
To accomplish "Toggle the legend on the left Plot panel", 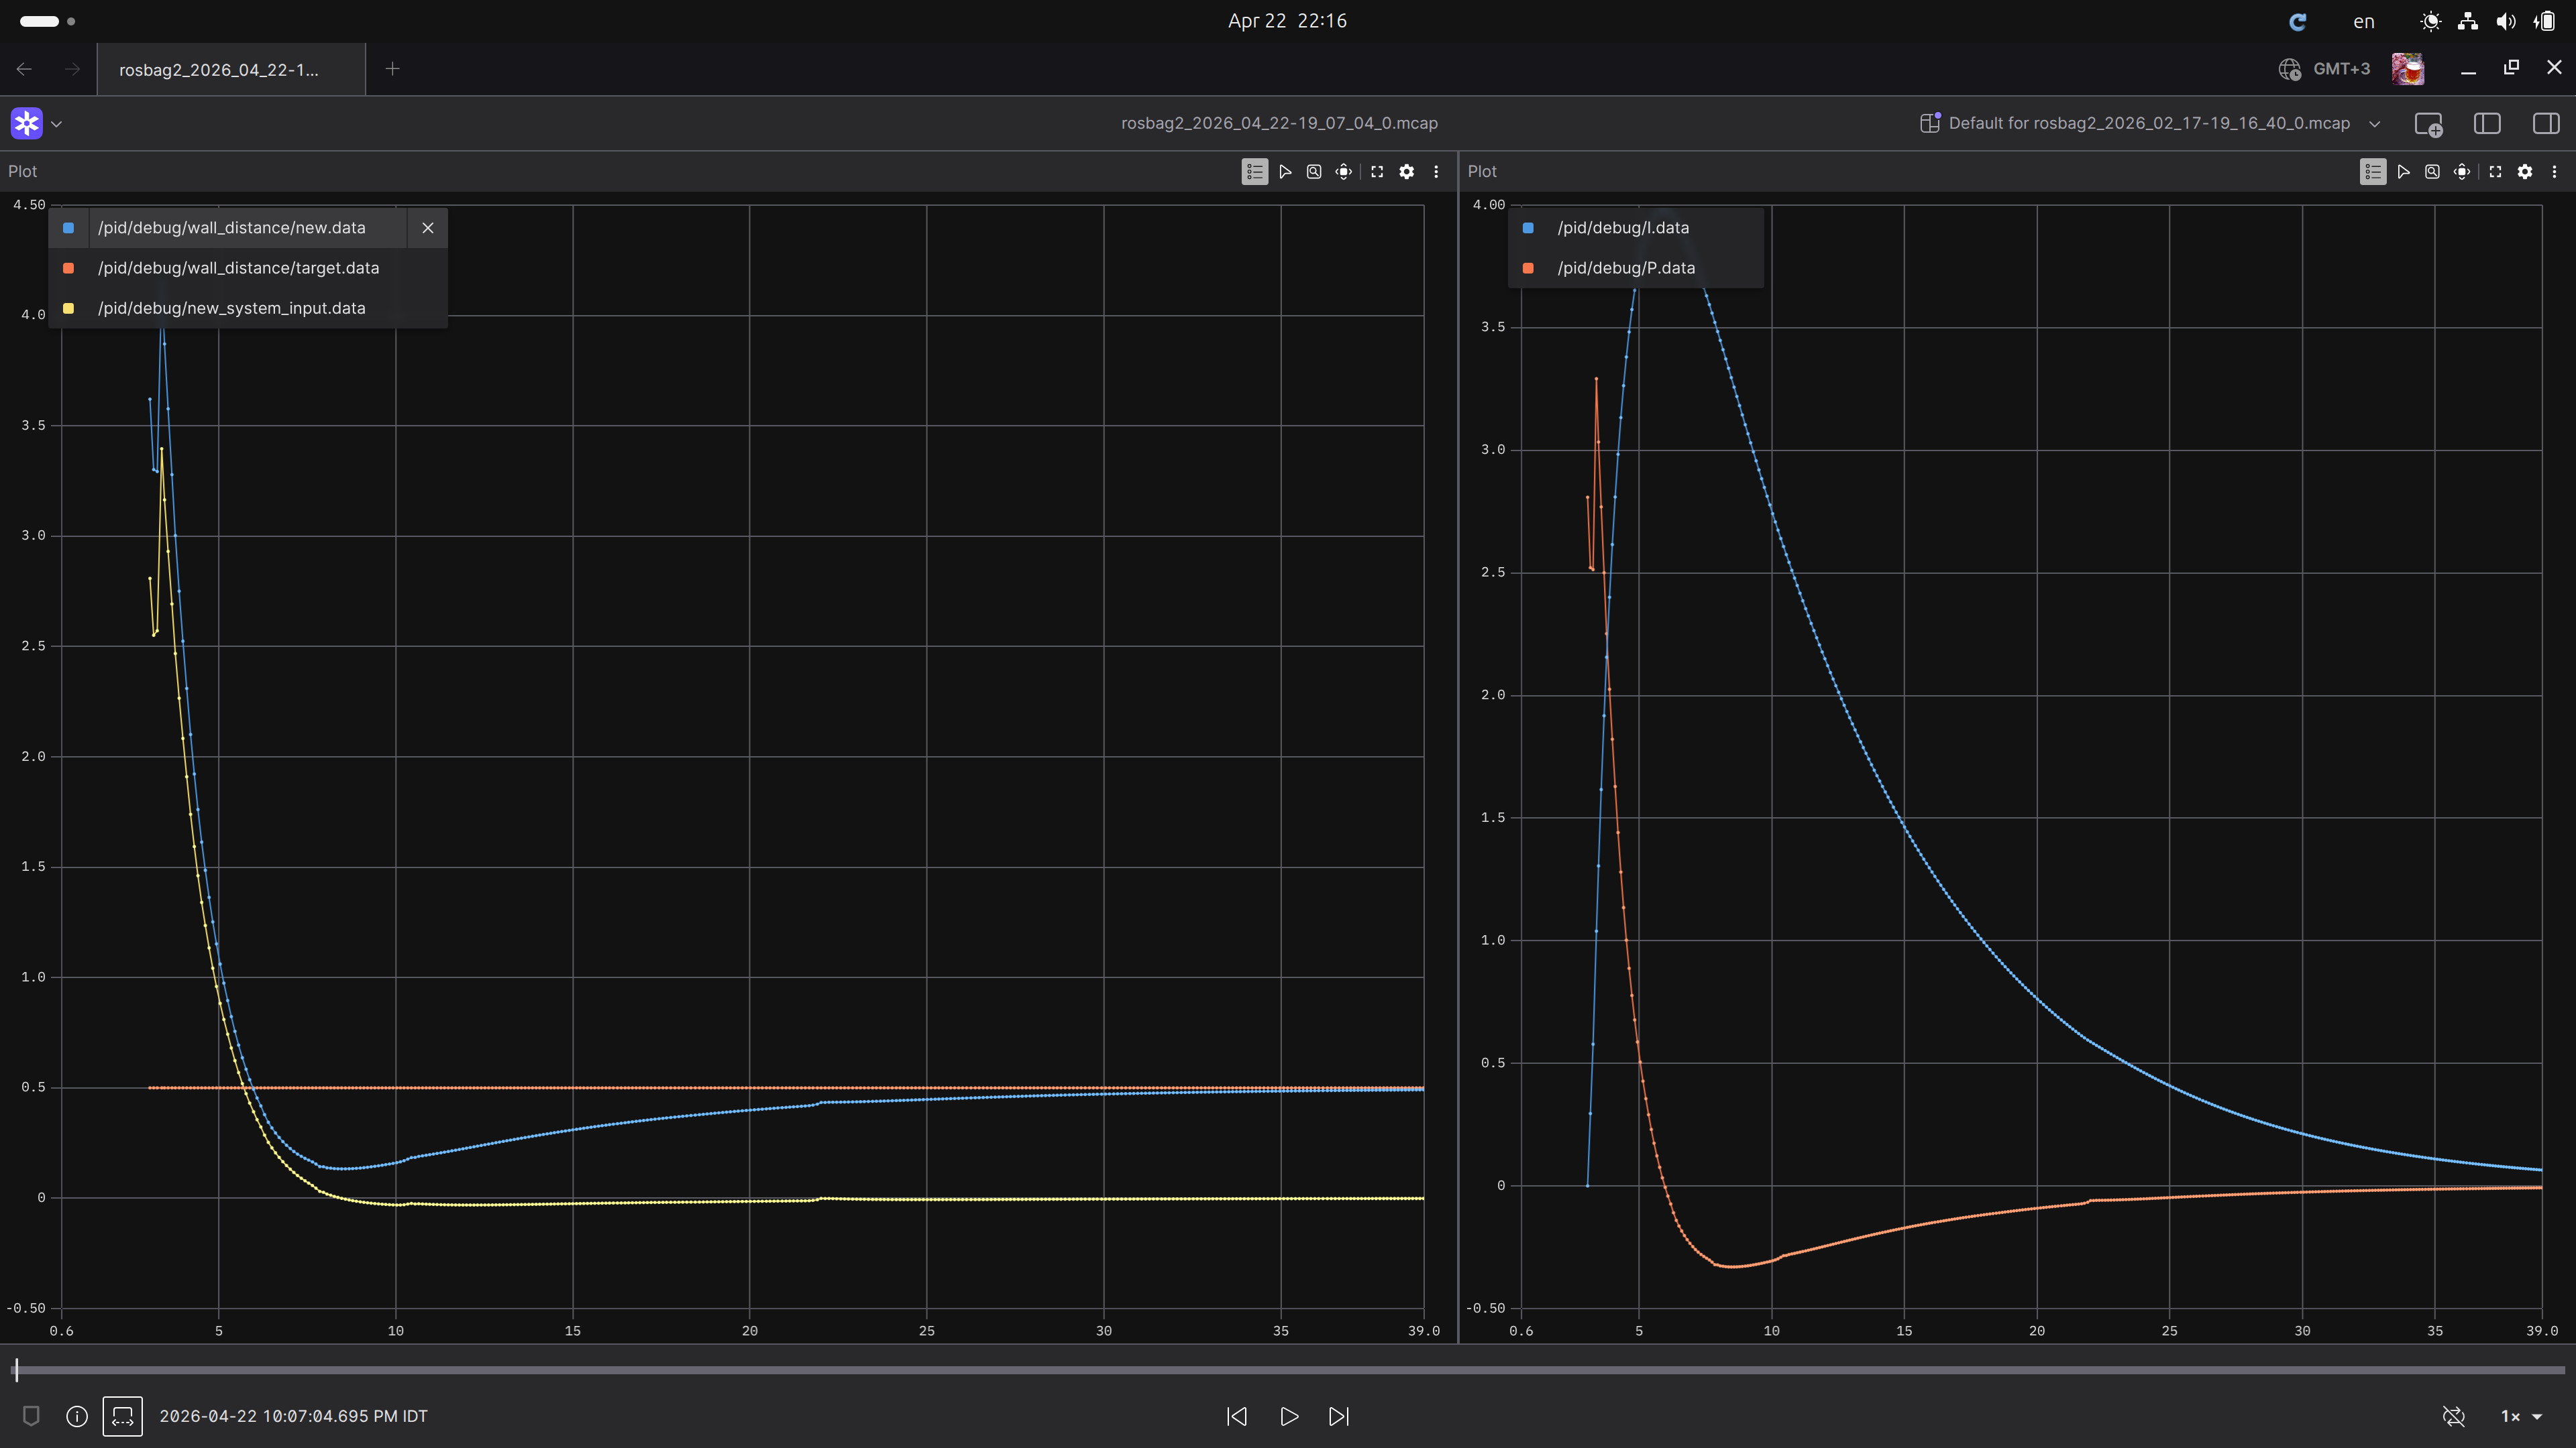I will pos(1254,171).
